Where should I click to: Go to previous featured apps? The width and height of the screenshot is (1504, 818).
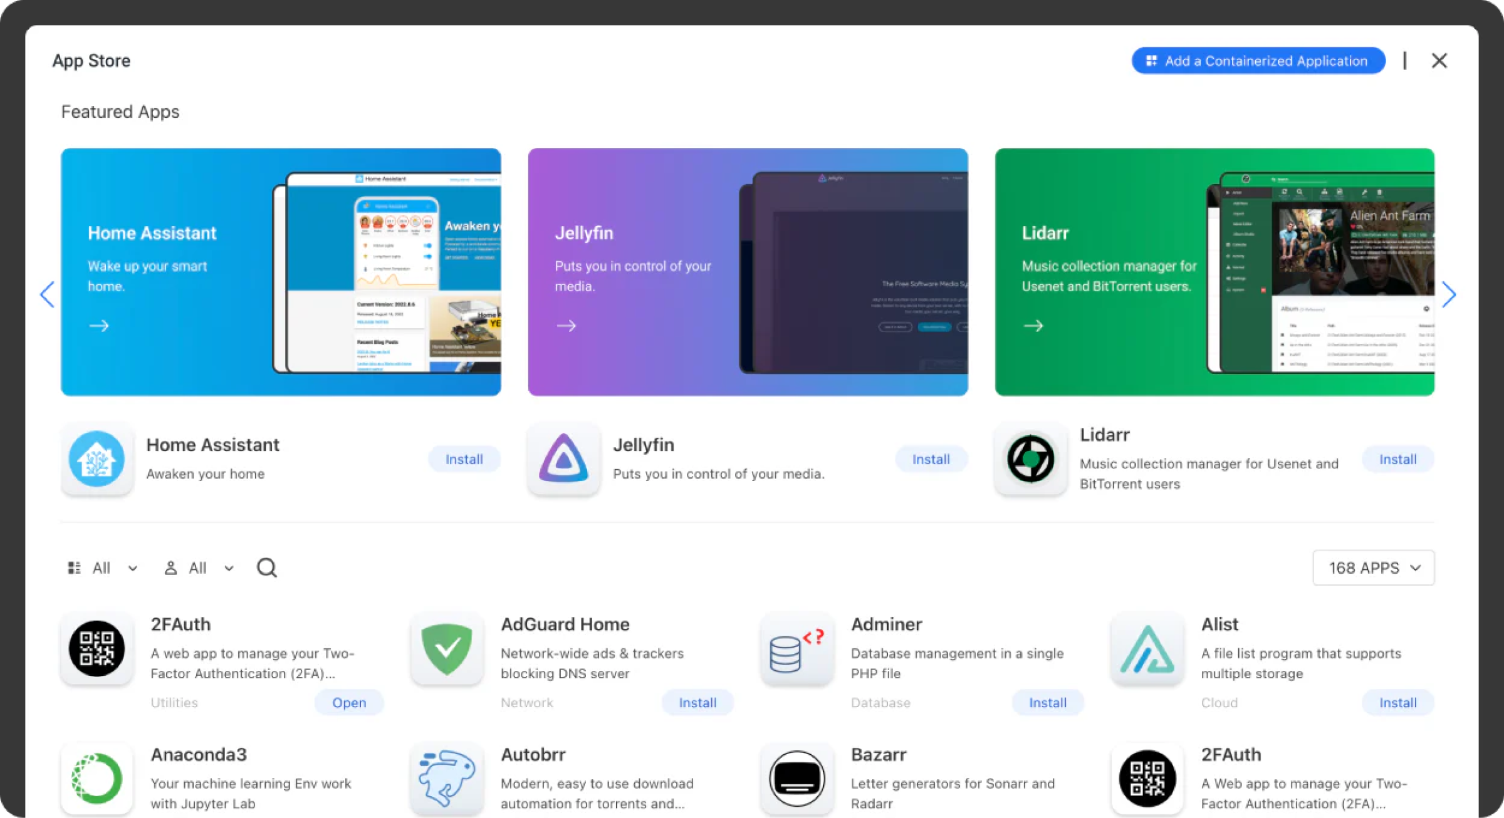point(48,294)
